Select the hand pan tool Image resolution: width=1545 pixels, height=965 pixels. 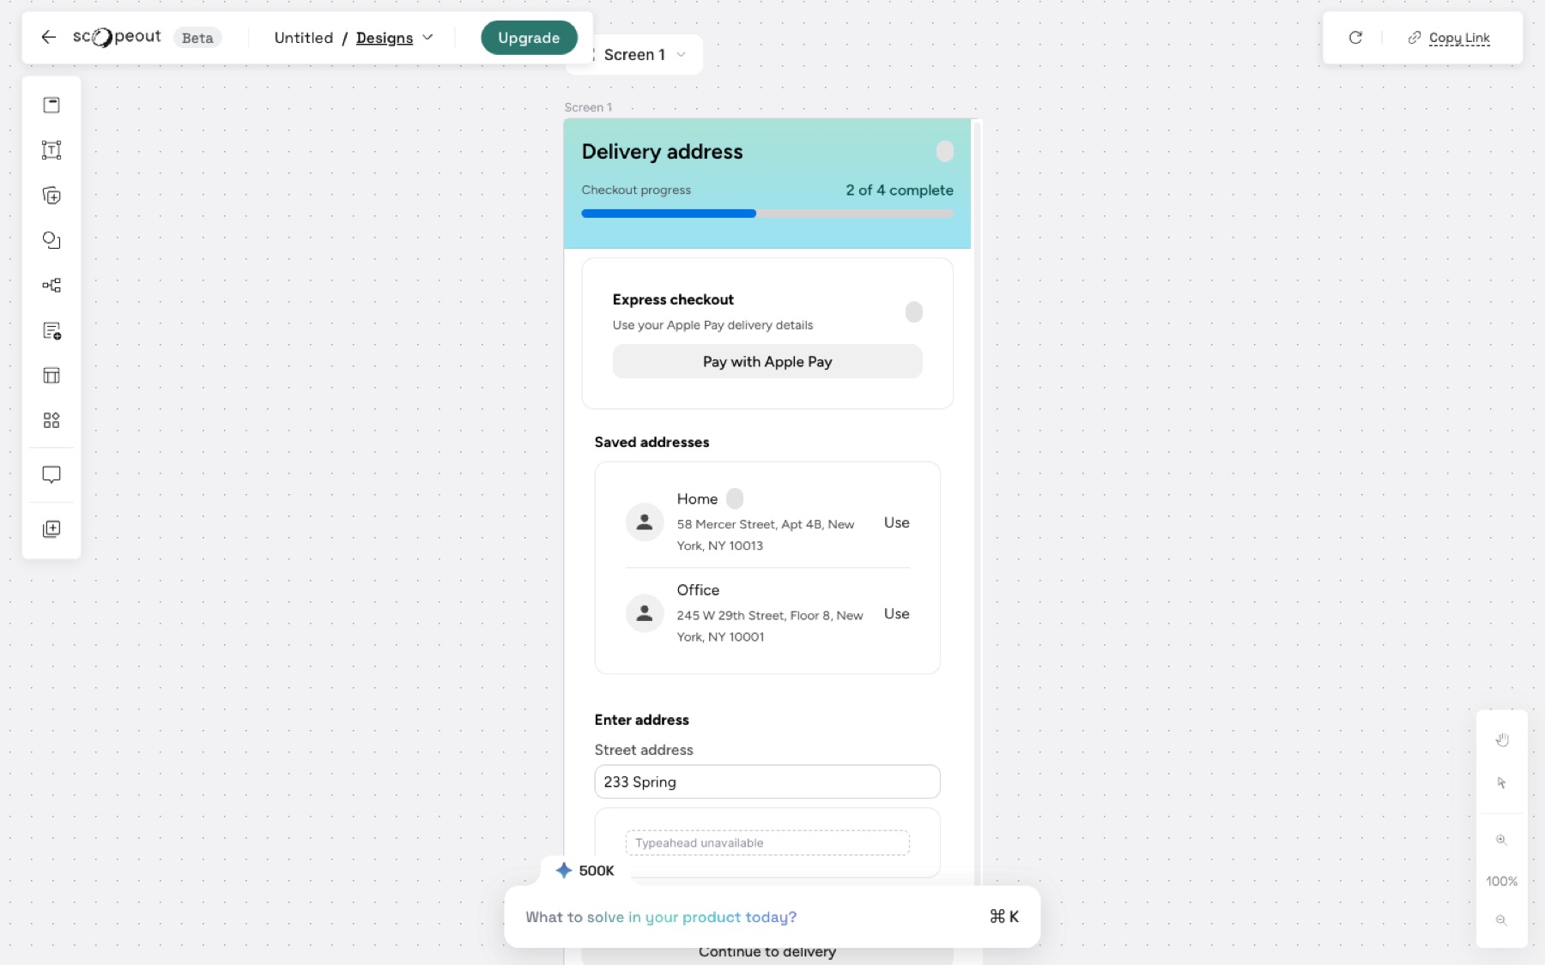coord(1502,739)
